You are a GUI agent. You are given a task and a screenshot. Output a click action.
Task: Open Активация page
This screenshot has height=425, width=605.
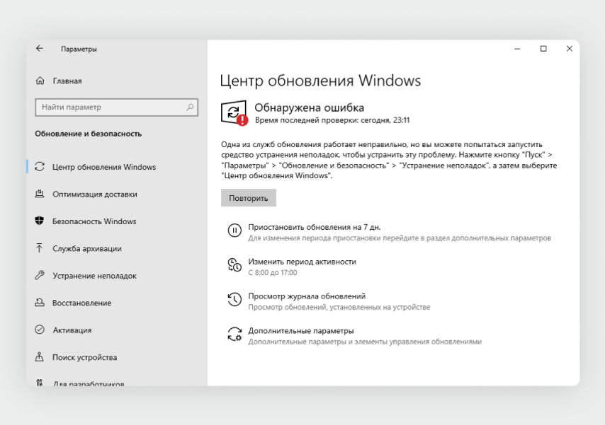[x=72, y=330]
